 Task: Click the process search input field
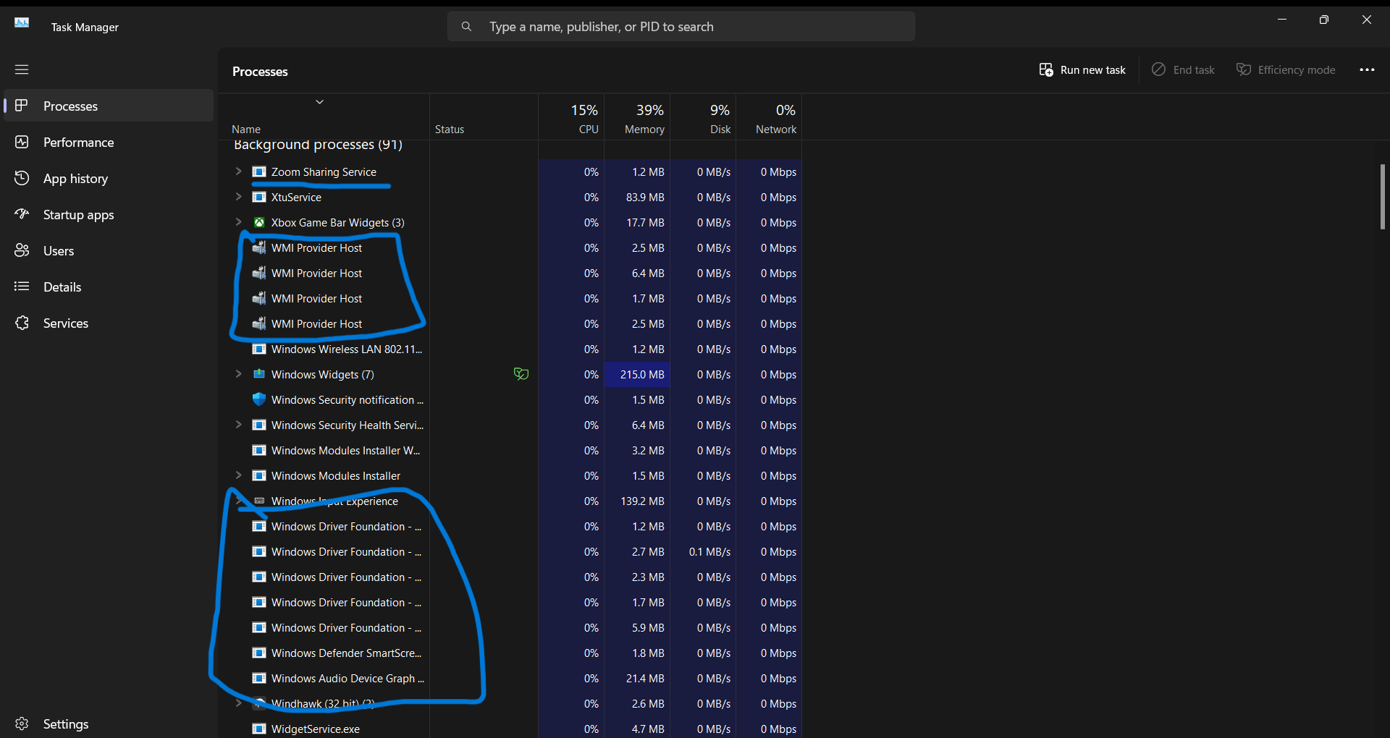point(681,27)
